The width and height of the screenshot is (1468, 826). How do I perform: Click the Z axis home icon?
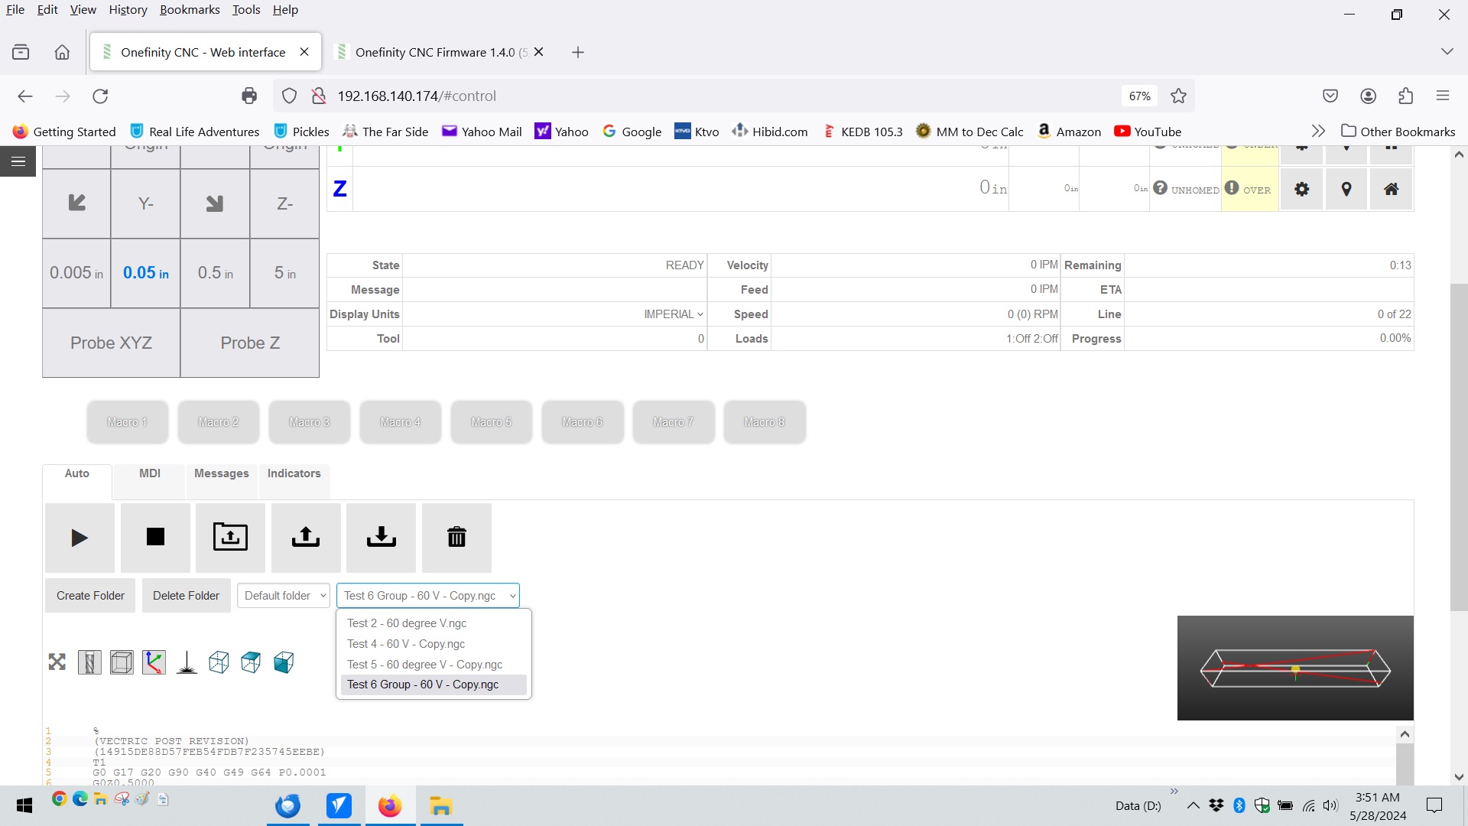1391,189
